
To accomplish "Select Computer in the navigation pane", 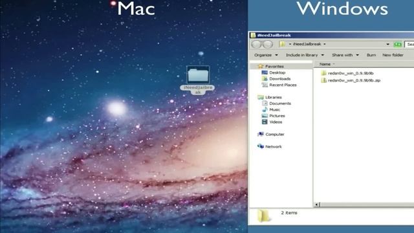I will (275, 134).
